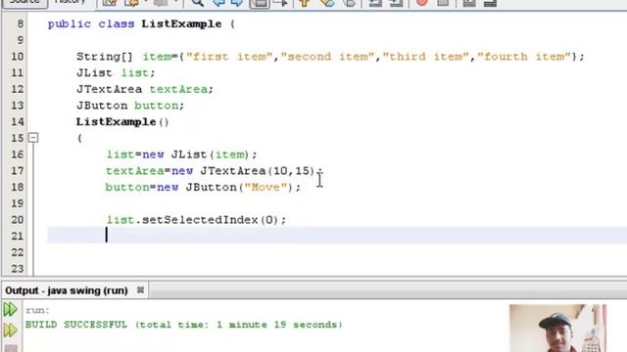Click the magnifier find-selection toolbar icon

(x=197, y=3)
